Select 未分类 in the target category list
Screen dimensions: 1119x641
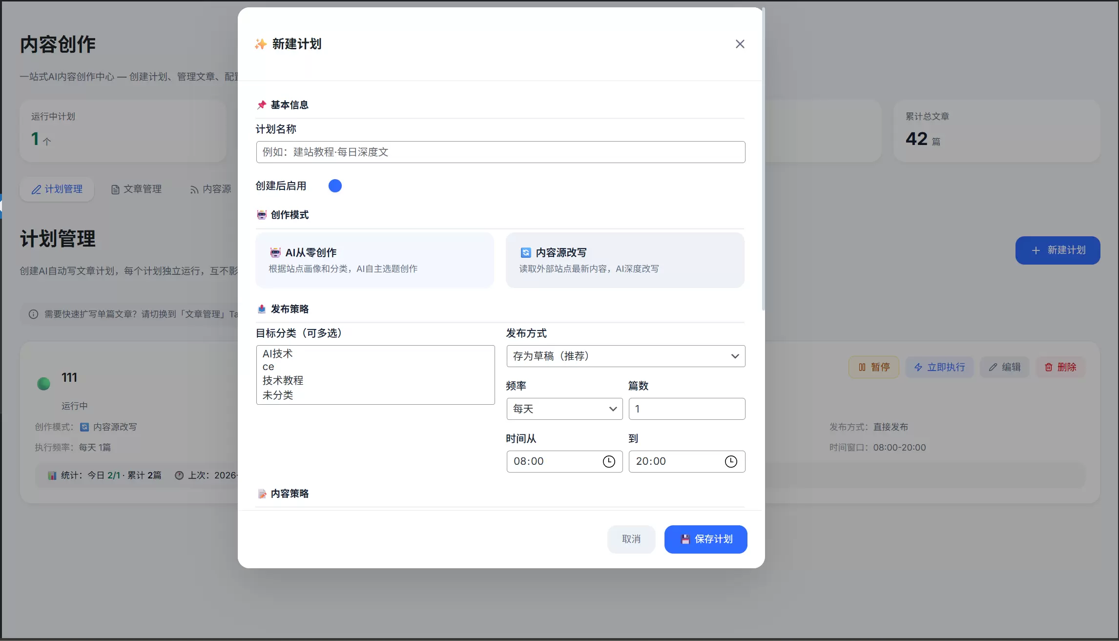point(375,395)
